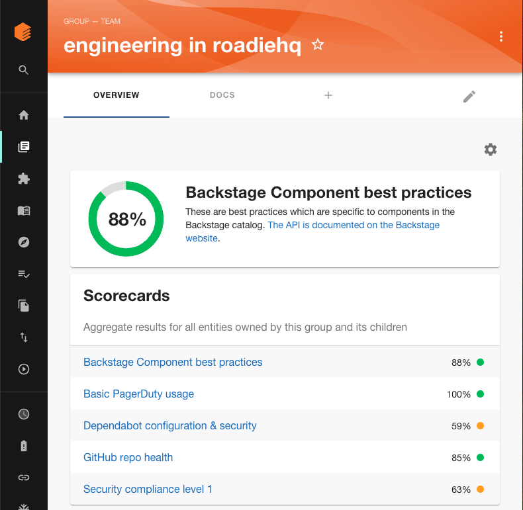The height and width of the screenshot is (510, 523).
Task: Click the 88% value in the scorecards list
Action: 461,362
